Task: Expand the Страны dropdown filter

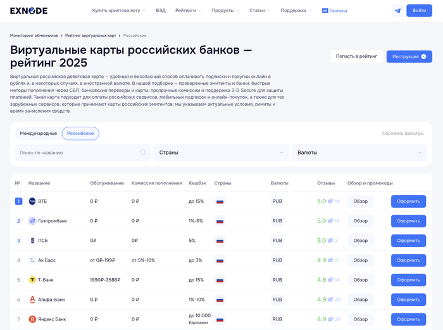Action: pyautogui.click(x=221, y=153)
